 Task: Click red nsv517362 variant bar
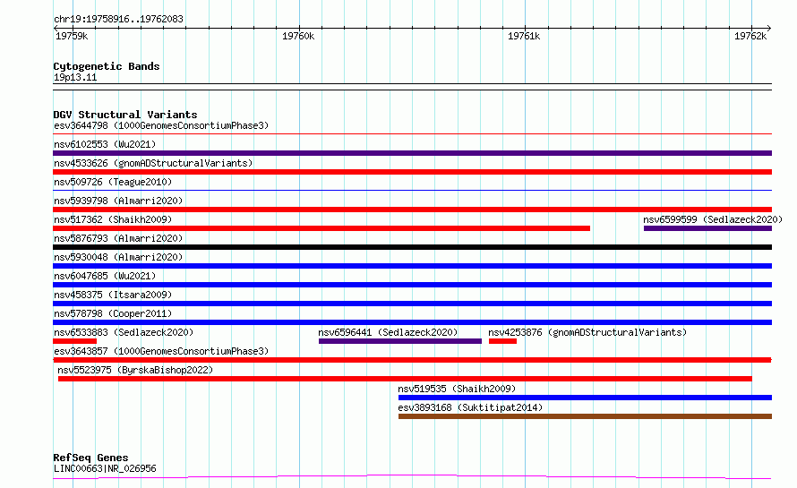click(x=321, y=228)
